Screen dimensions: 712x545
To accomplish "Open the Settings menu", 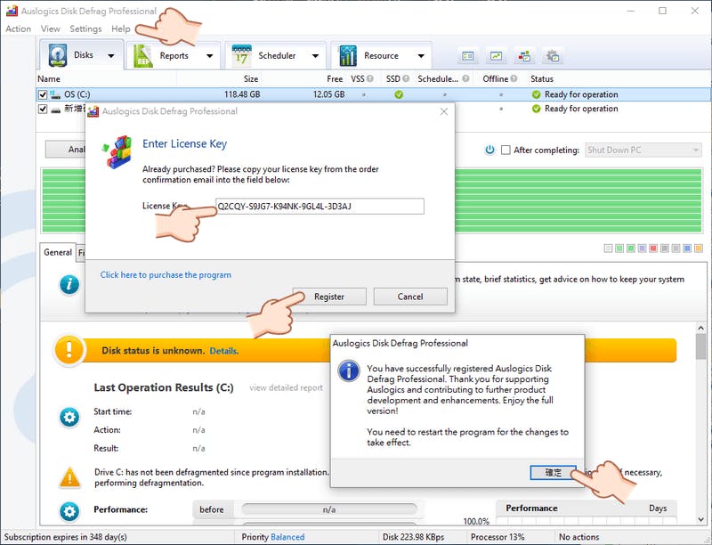I will [x=85, y=28].
